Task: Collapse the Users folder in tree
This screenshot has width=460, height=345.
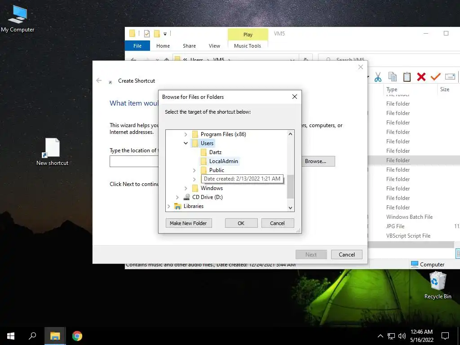Action: click(x=186, y=143)
